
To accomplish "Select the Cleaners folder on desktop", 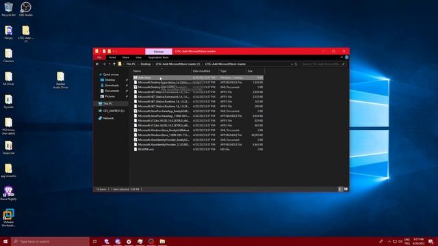I will [x=8, y=55].
